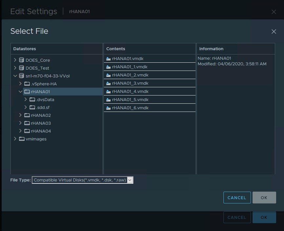Viewport: 284px width, 231px height.
Task: Select the vmimages tree label
Action: pos(36,139)
